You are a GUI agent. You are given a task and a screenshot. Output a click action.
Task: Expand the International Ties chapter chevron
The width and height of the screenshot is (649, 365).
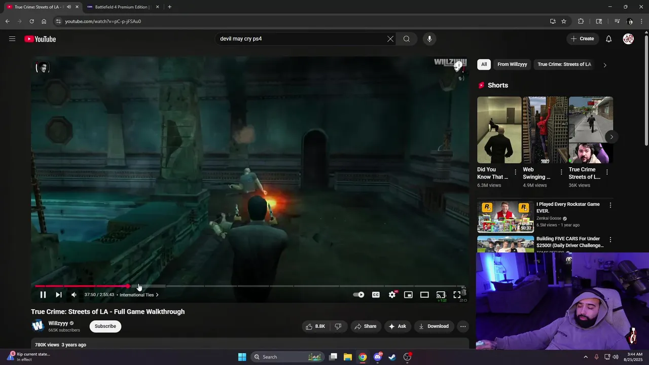tap(157, 295)
